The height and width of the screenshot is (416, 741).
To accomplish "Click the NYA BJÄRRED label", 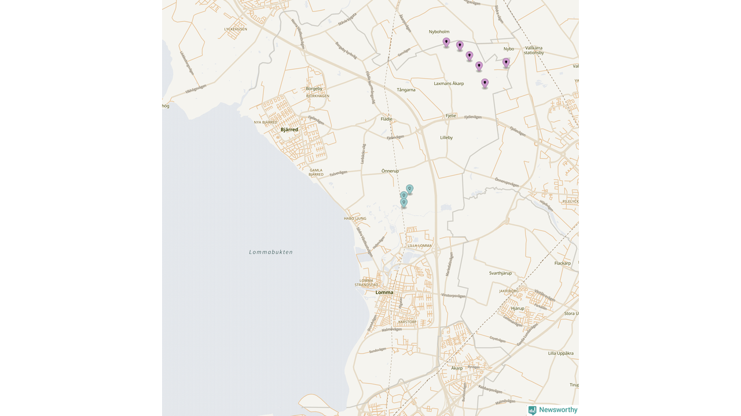I will 266,122.
